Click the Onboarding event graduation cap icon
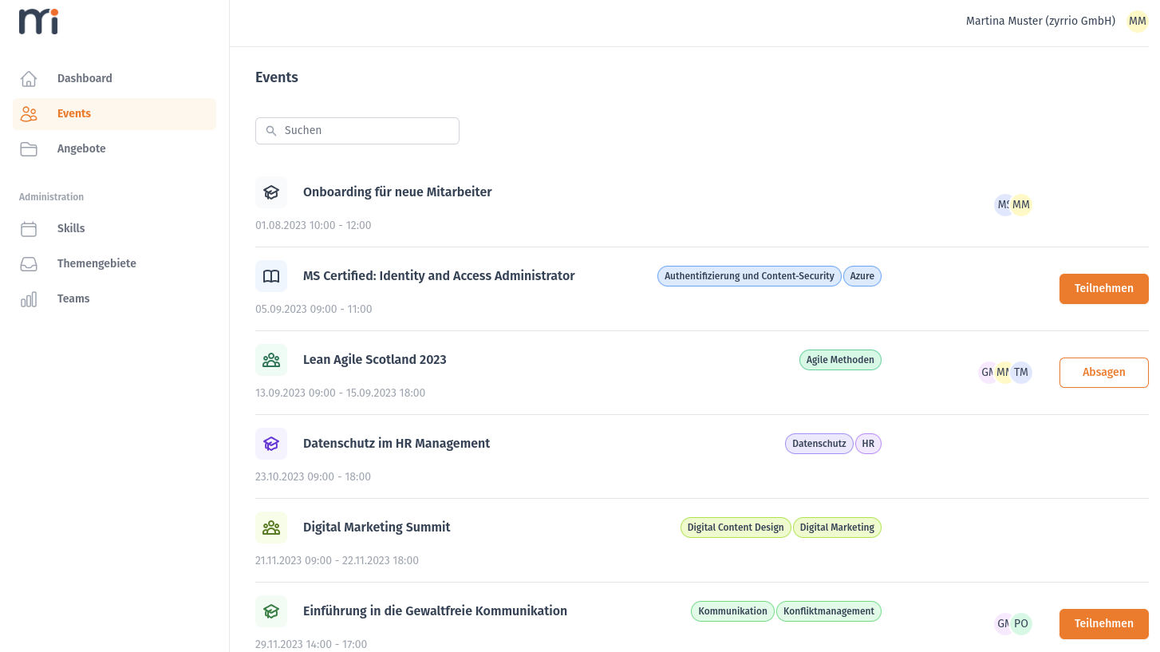The height and width of the screenshot is (652, 1160). pyautogui.click(x=271, y=192)
